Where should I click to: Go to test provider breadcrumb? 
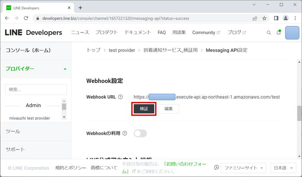(x=122, y=50)
